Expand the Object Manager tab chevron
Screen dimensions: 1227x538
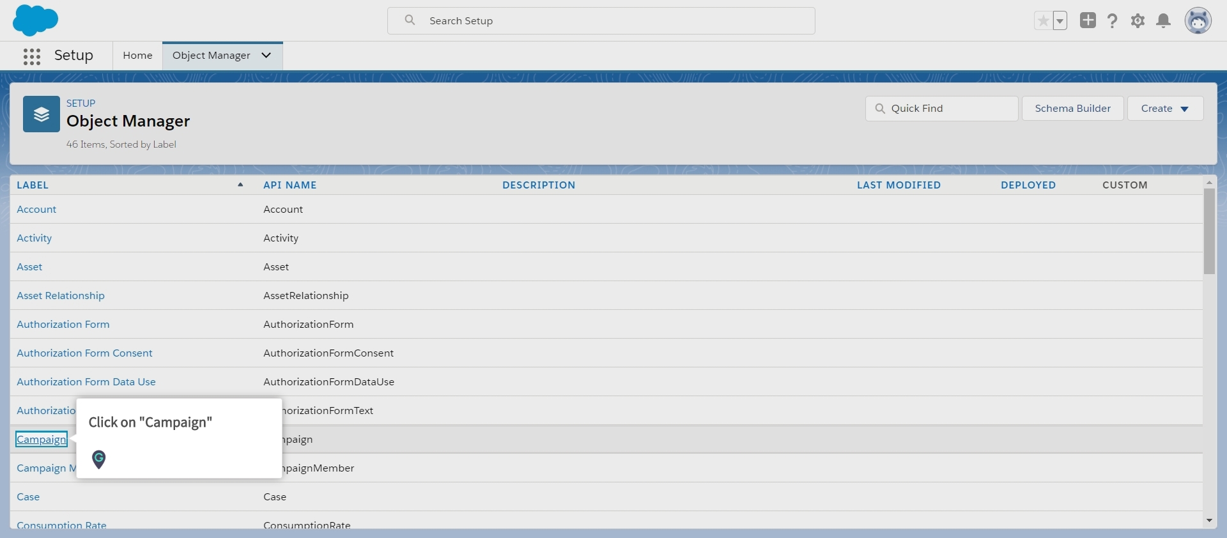(266, 56)
